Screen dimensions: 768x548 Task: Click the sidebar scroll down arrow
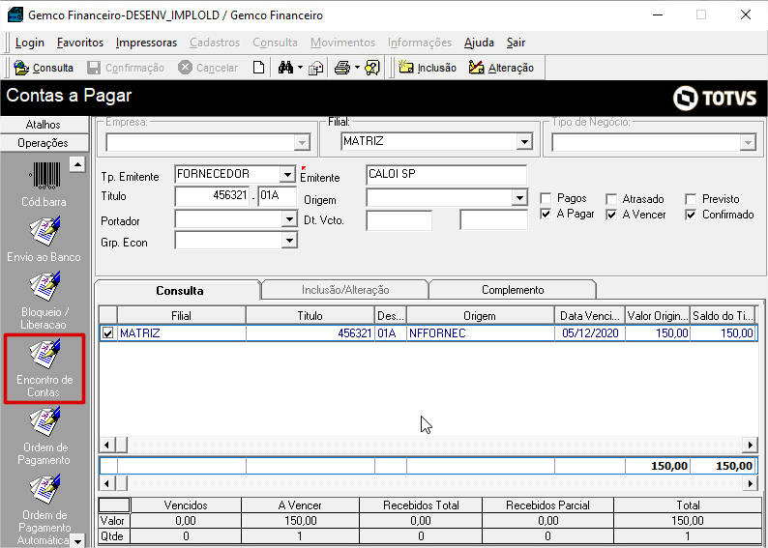77,540
